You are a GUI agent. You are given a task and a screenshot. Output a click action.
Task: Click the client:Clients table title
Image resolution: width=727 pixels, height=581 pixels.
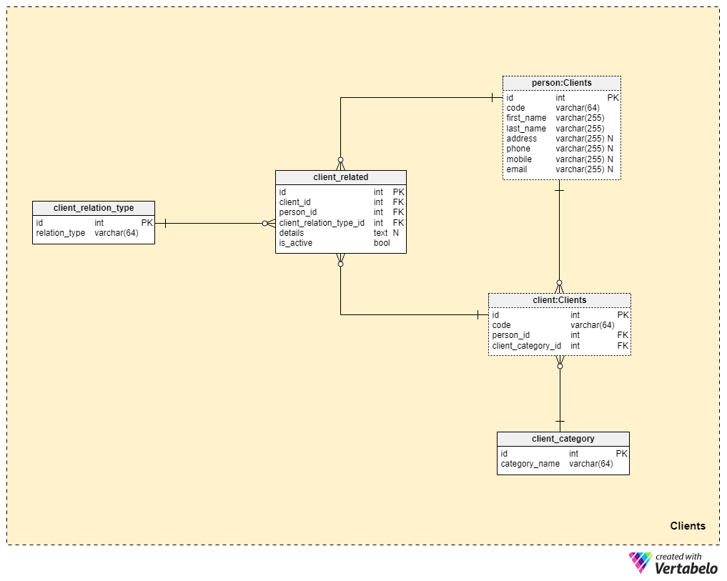[559, 300]
